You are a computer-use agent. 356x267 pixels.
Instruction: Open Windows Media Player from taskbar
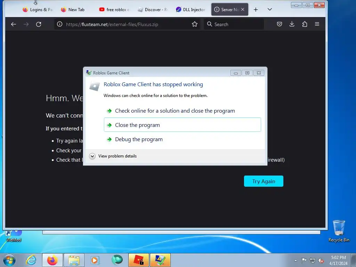(x=95, y=260)
